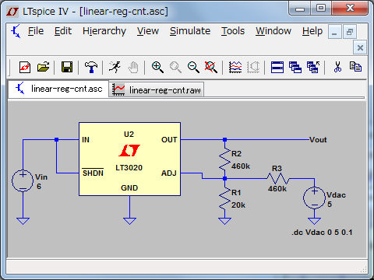Cascade windows via toolbar icon
The width and height of the screenshot is (374, 280).
(x=295, y=68)
